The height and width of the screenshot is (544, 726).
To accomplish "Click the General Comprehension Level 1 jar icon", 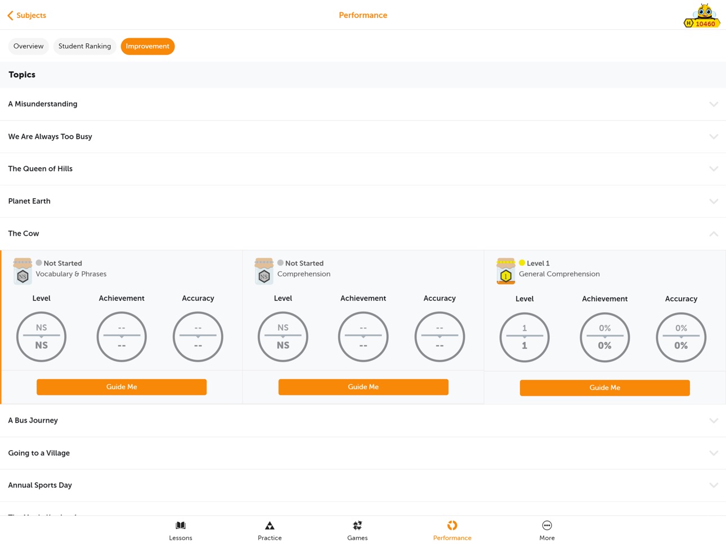I will pos(505,271).
